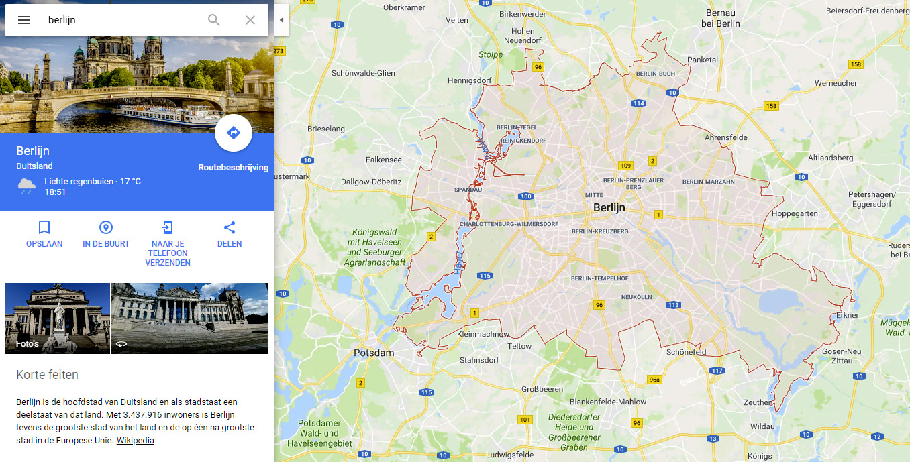Screen dimensions: 910x462
Task: Open the hamburger main menu
Action: coord(24,20)
